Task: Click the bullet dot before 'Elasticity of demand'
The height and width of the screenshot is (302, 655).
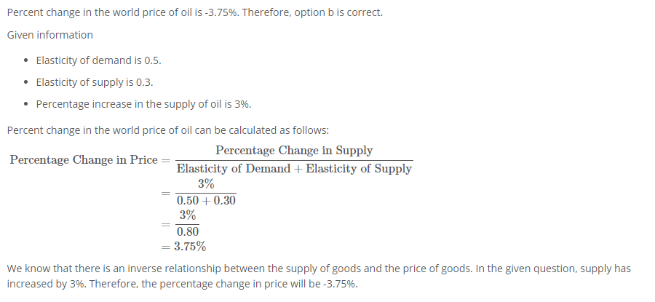Action: tap(27, 61)
